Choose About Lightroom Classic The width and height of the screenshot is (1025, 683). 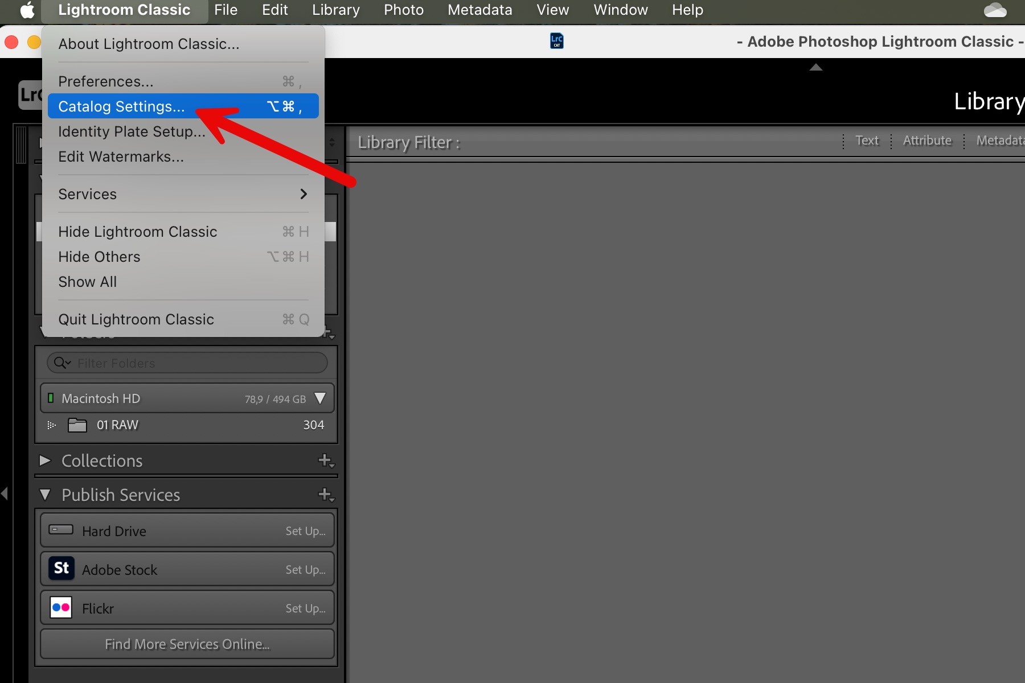(183, 44)
